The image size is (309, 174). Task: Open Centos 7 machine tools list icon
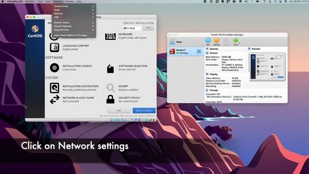click(199, 52)
